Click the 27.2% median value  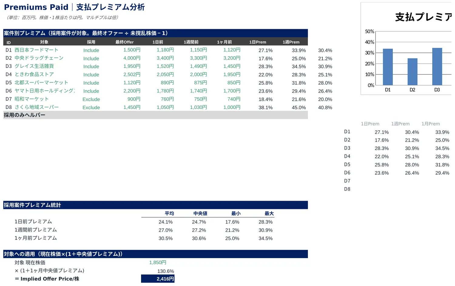[x=199, y=230]
